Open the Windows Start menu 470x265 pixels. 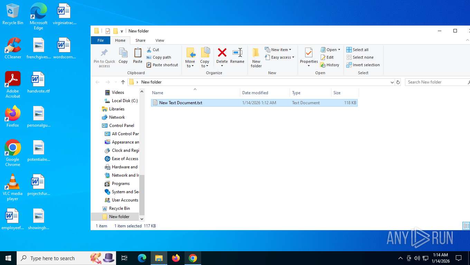[x=8, y=258]
